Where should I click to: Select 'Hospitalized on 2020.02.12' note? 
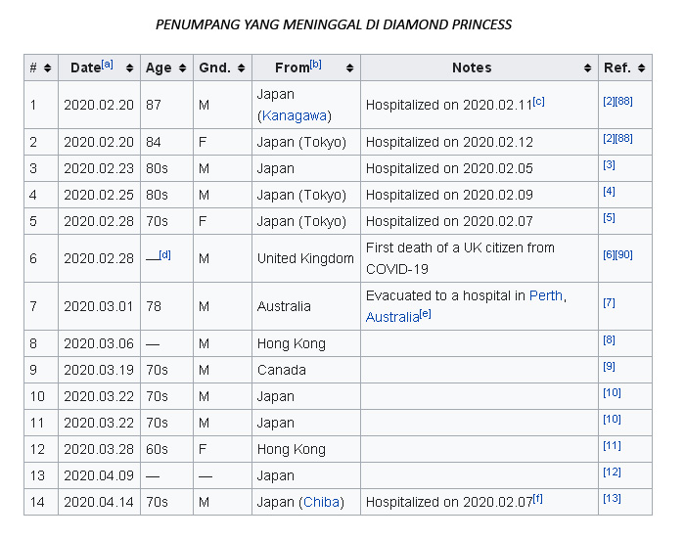[x=449, y=143]
